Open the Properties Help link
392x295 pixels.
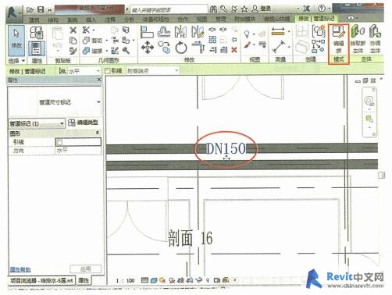(x=20, y=269)
